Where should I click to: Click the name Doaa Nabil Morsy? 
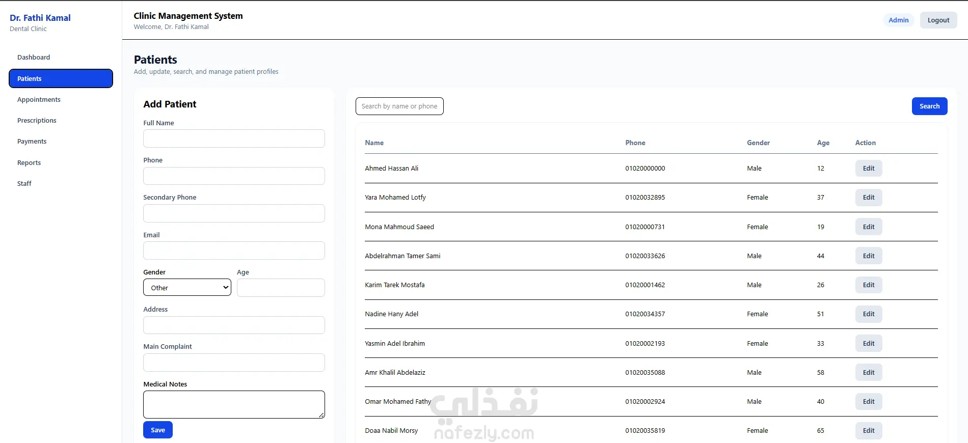click(391, 431)
